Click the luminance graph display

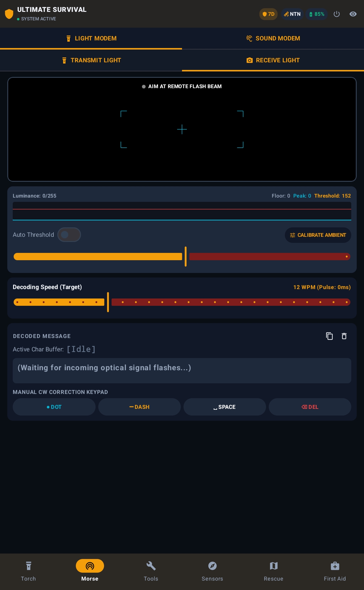[x=182, y=211]
